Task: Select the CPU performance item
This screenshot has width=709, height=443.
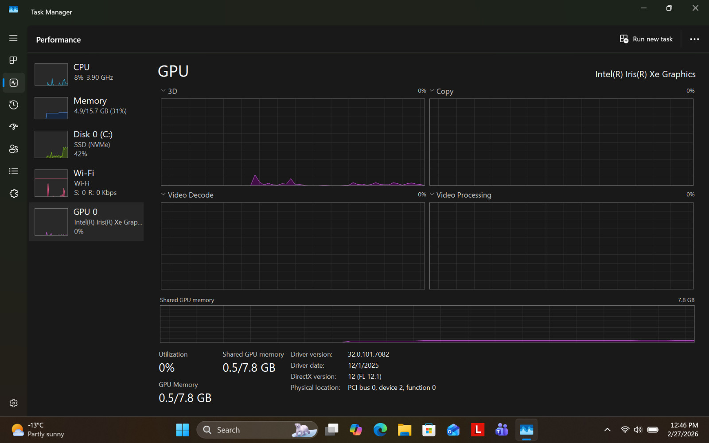Action: click(86, 74)
